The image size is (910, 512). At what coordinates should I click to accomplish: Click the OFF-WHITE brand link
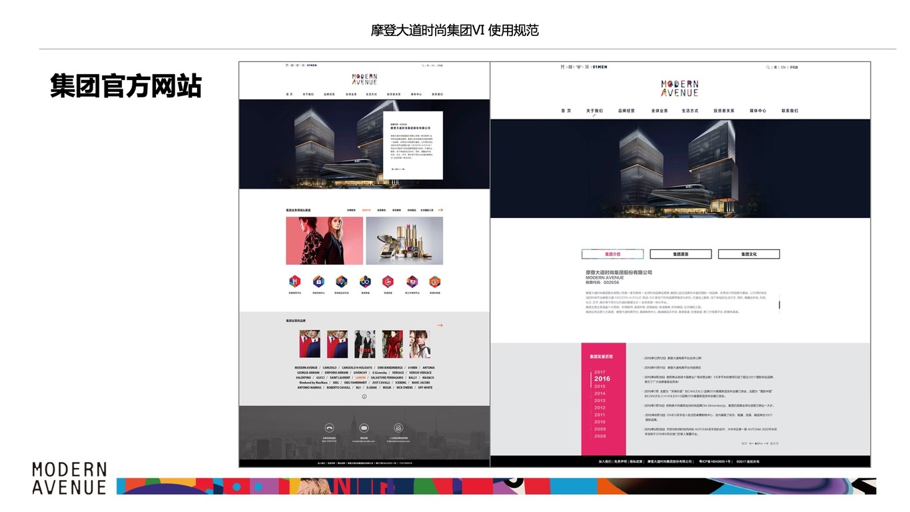coord(425,387)
